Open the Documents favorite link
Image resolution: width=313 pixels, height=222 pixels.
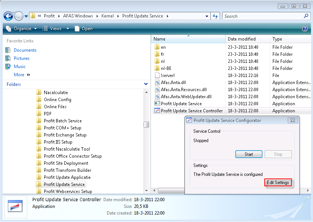(25, 50)
